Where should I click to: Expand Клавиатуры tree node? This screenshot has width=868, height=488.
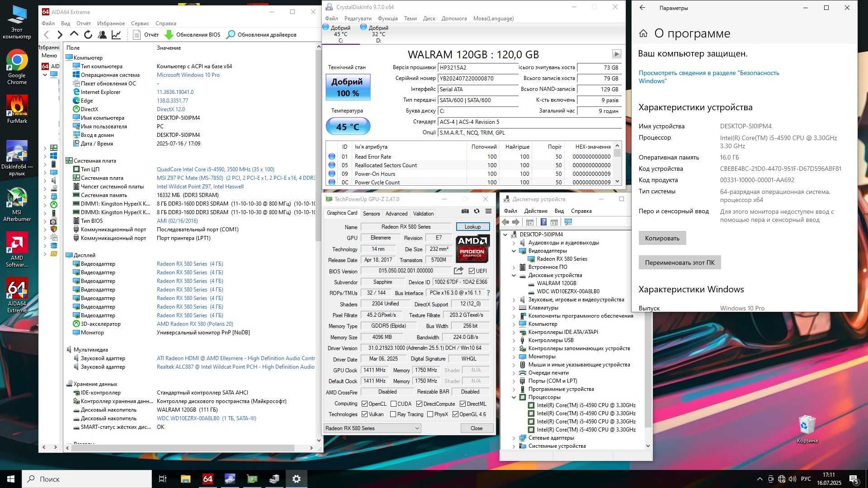pyautogui.click(x=514, y=308)
